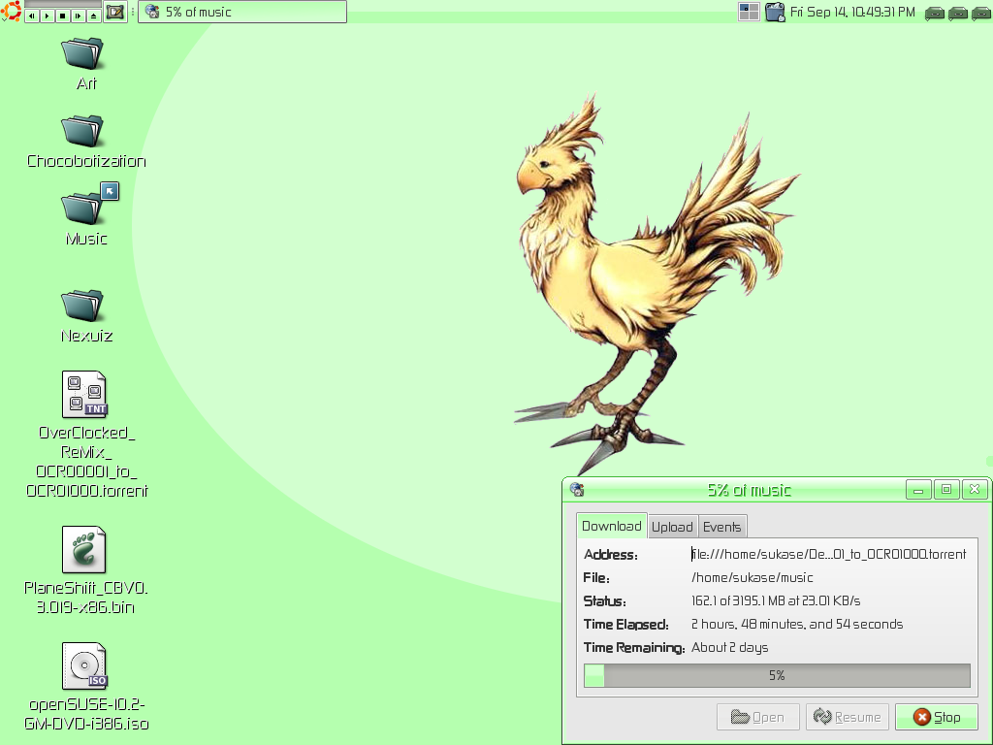
Task: Click the 'About 2 days' remaining text
Action: coord(729,647)
